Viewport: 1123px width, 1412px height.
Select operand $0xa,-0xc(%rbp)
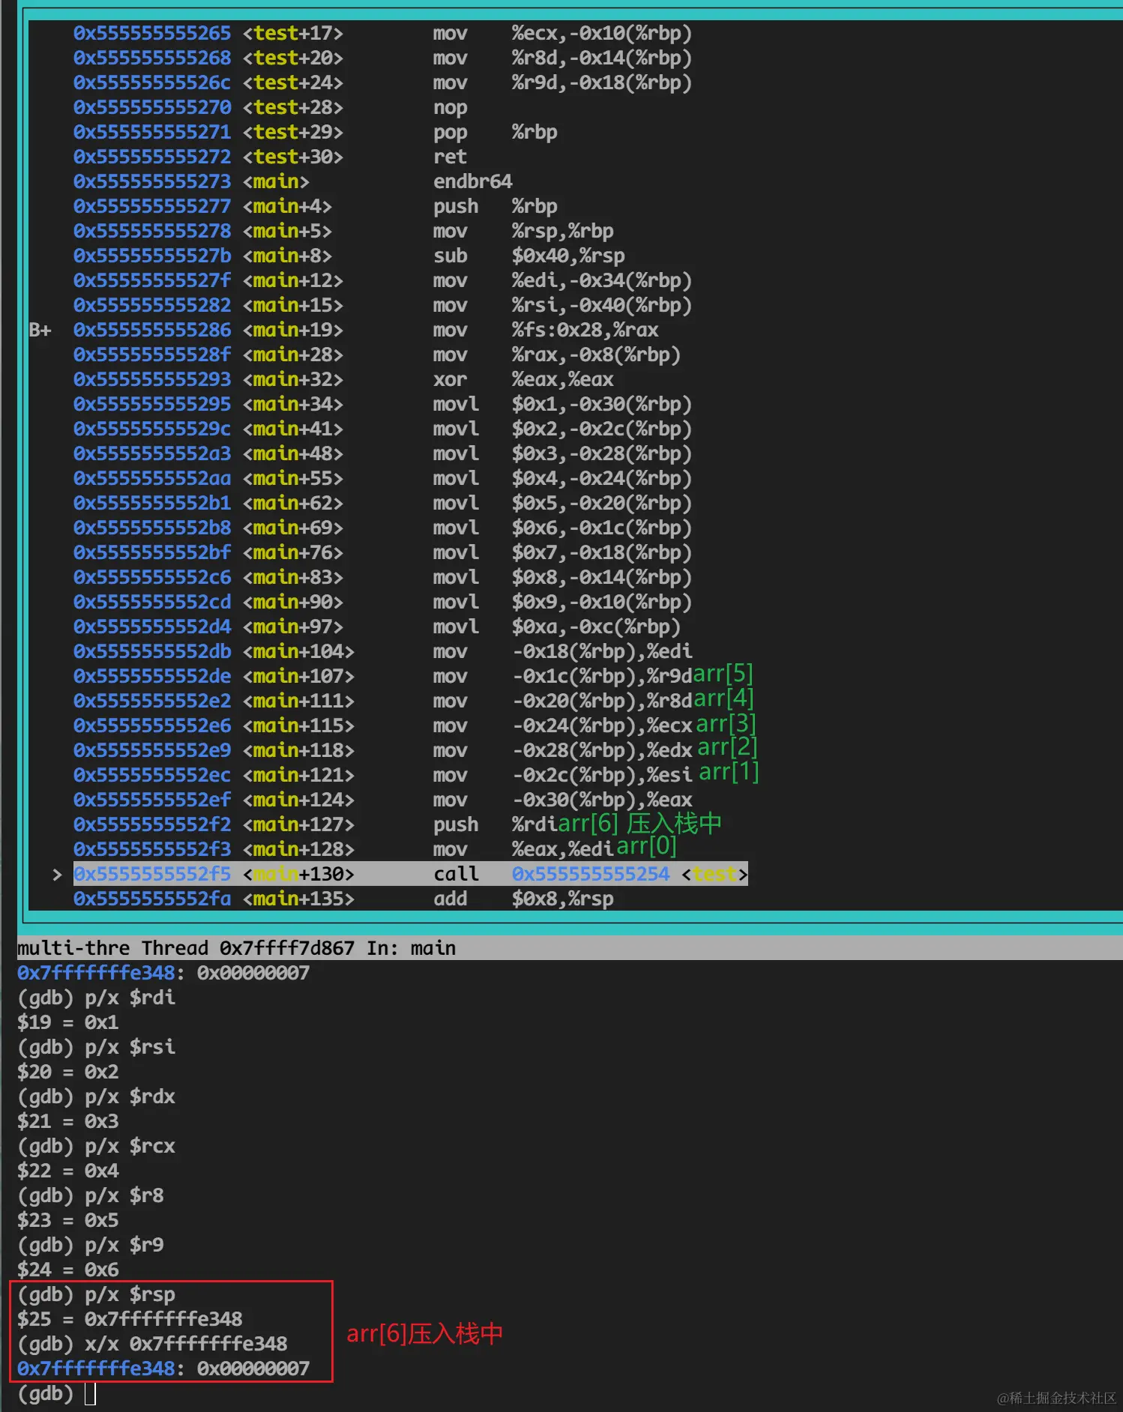[x=597, y=627]
